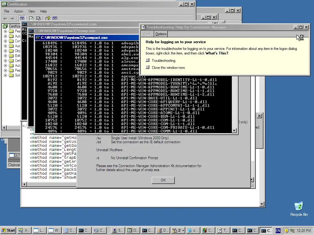Click scroll down arrow of white background window

pyautogui.click(x=262, y=204)
